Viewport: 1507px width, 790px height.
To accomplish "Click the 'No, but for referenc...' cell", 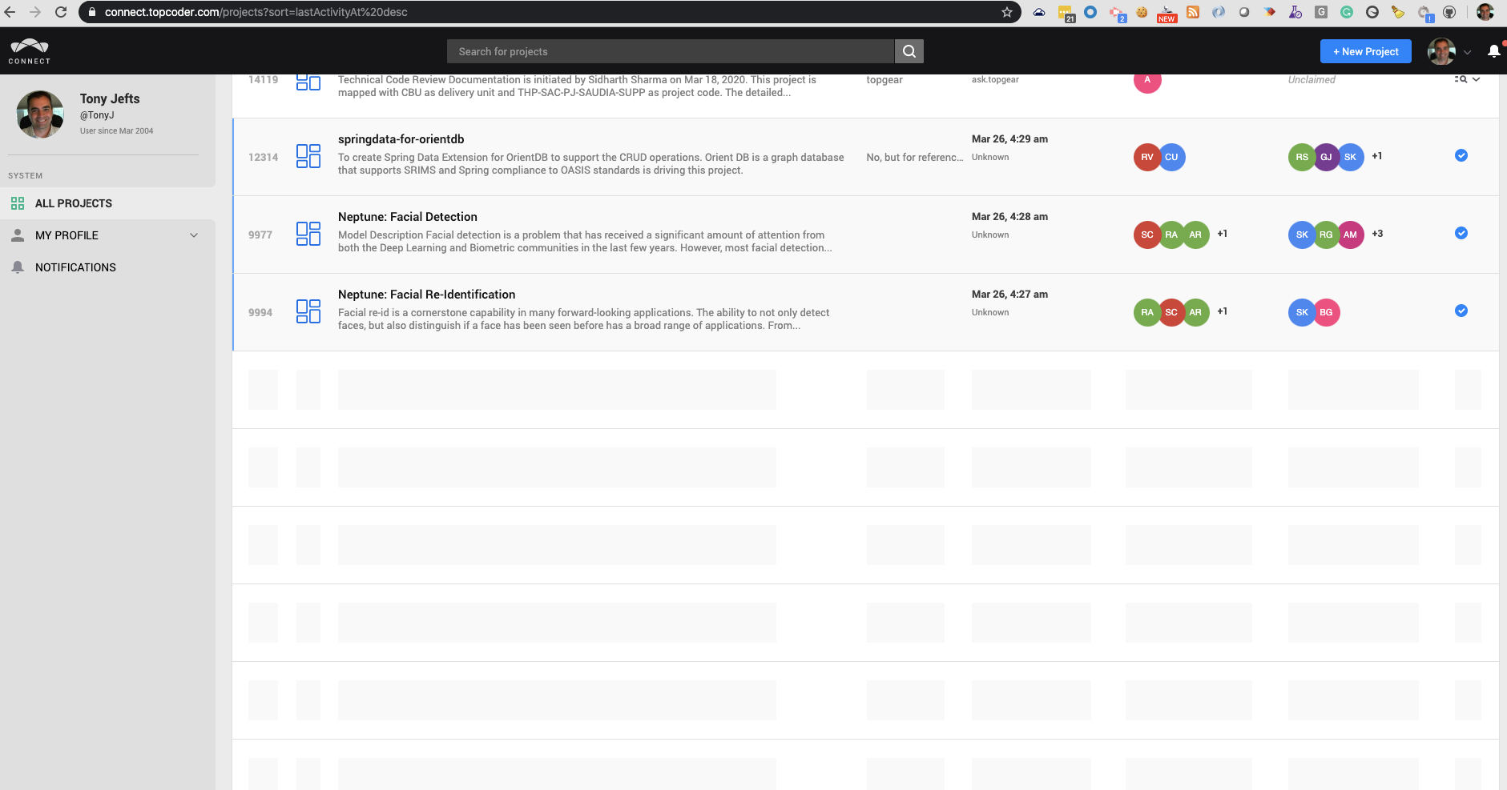I will [x=915, y=157].
